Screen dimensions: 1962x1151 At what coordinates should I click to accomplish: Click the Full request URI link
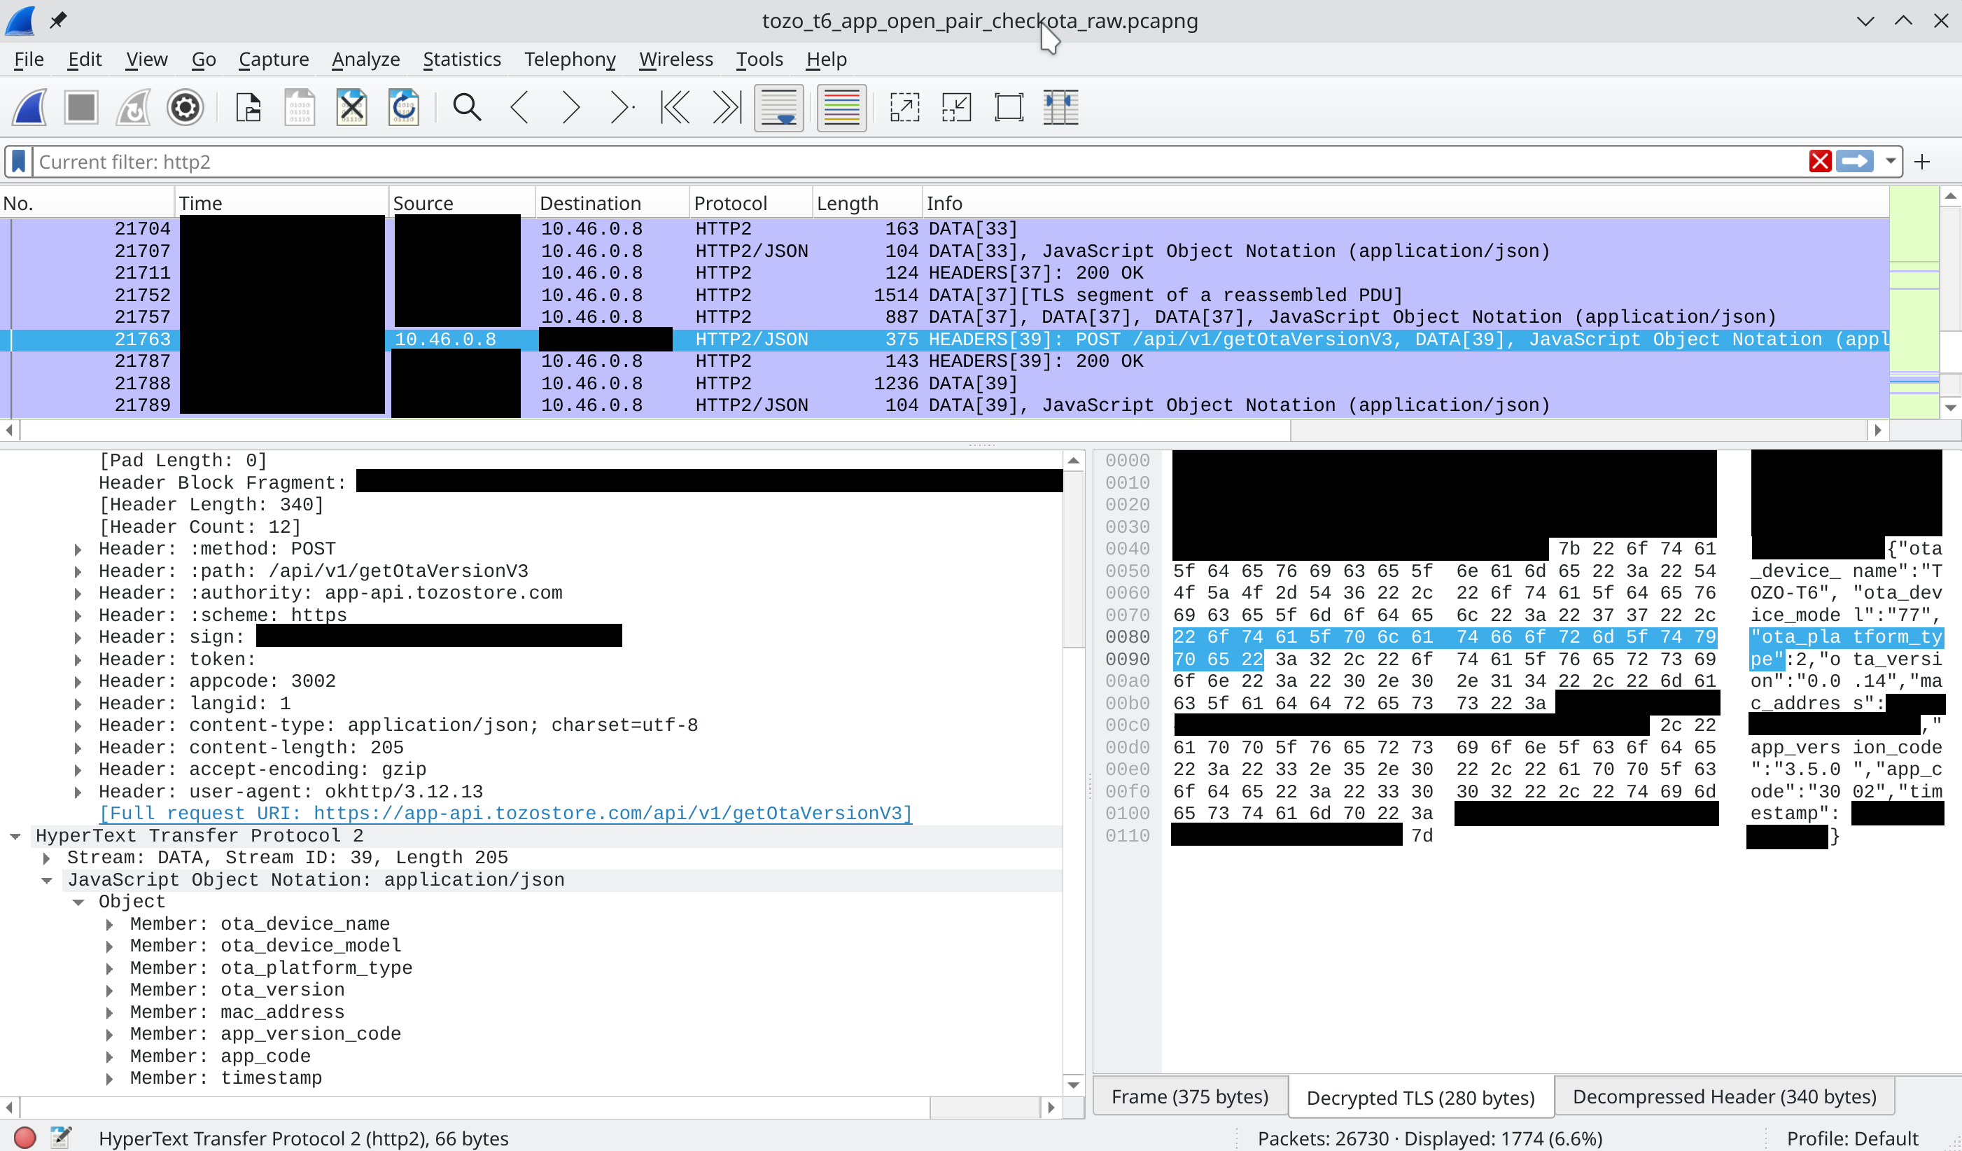click(x=505, y=814)
